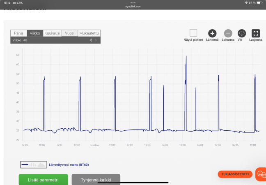Viewport: 266px width, 185px height.
Task: Select the Viikko time range tab
Action: [x=35, y=33]
